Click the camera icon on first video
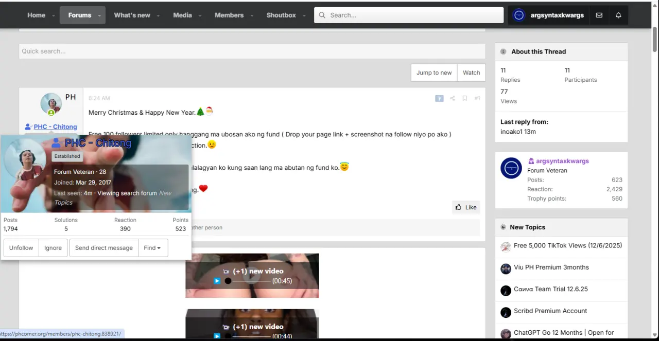The height and width of the screenshot is (341, 659). click(226, 271)
